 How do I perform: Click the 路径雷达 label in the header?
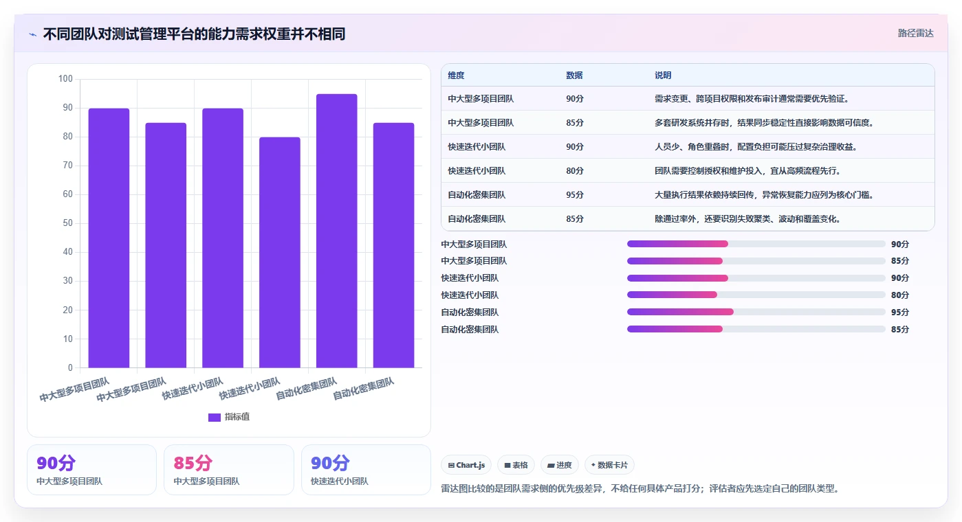[x=915, y=33]
